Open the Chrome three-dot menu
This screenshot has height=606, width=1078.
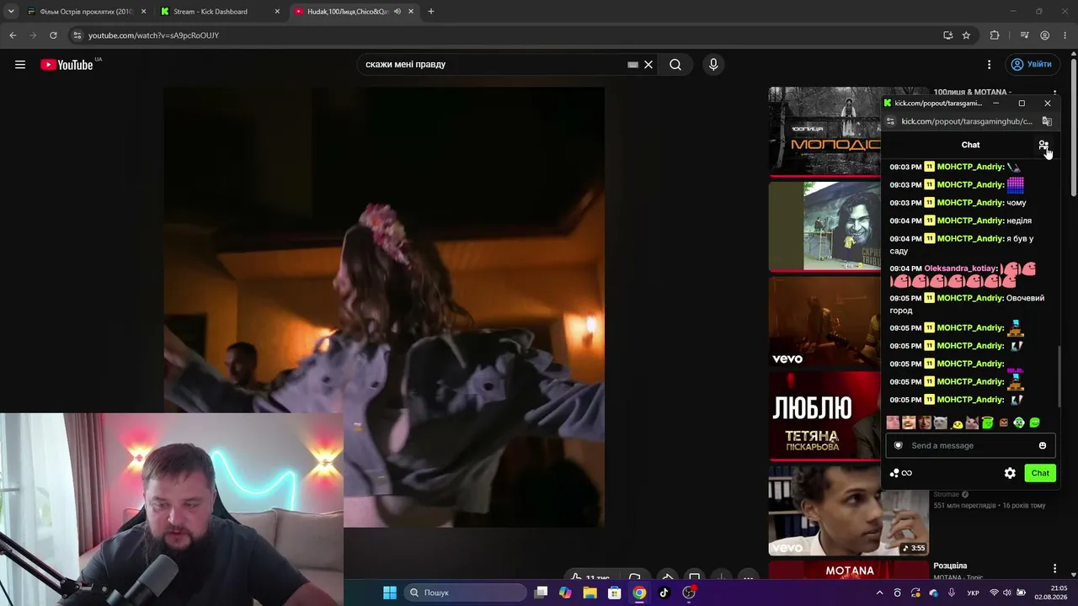pyautogui.click(x=1065, y=35)
